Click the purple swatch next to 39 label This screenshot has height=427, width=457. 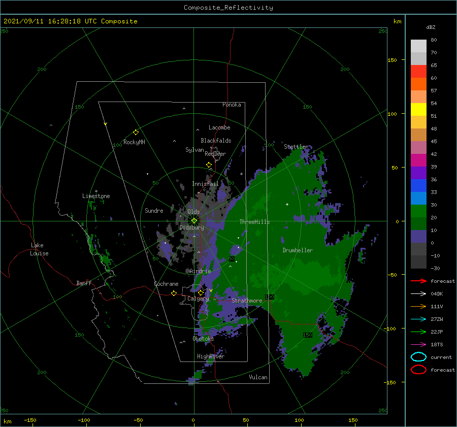click(x=418, y=173)
